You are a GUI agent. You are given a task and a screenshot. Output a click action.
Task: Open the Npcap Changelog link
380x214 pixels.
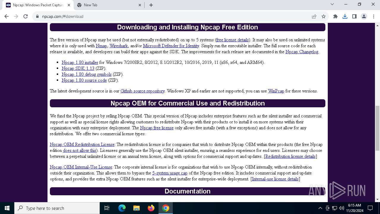point(302,52)
